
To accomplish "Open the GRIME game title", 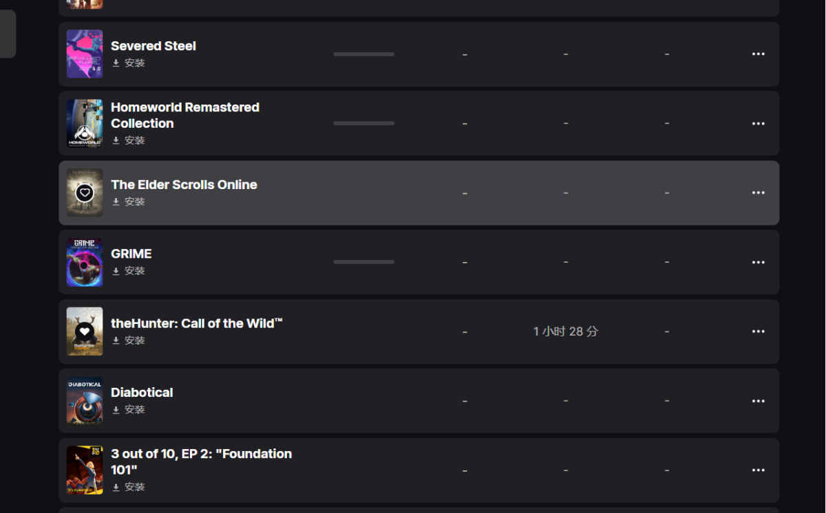I will 131,254.
